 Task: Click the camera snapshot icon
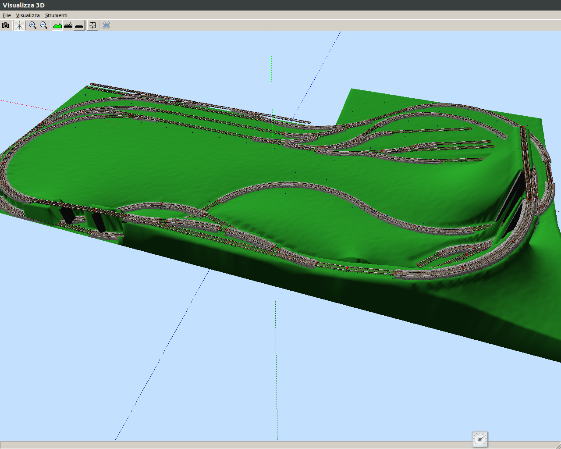click(x=5, y=25)
